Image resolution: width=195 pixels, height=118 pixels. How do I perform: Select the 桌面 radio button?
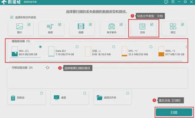click(85, 93)
